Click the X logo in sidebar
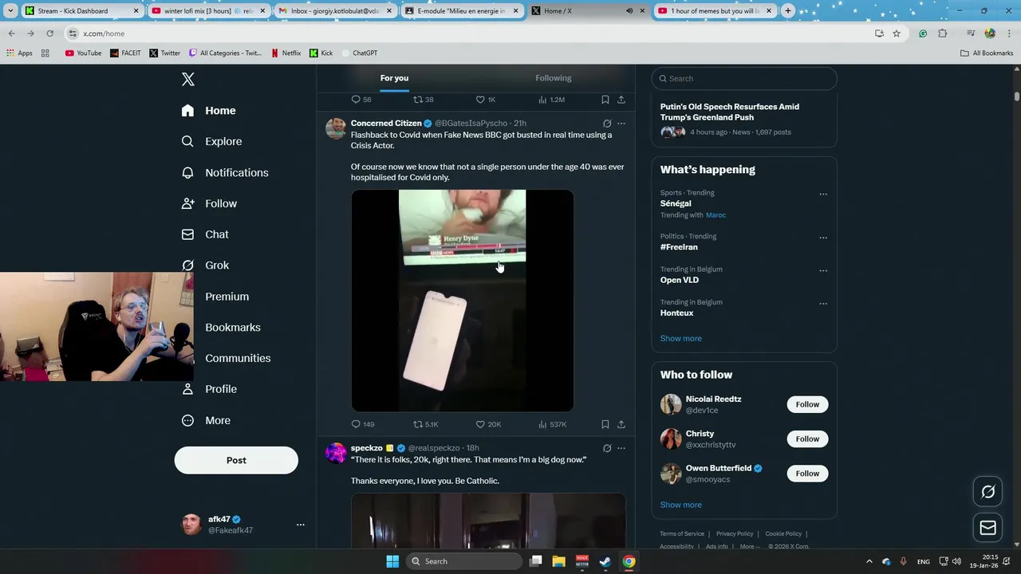Image resolution: width=1021 pixels, height=574 pixels. tap(188, 79)
